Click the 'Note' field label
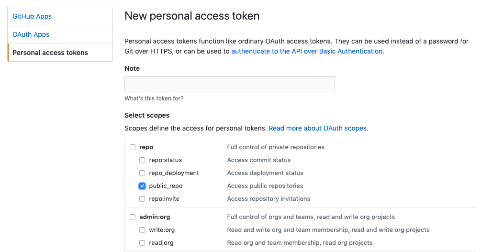The width and height of the screenshot is (481, 252). point(132,68)
